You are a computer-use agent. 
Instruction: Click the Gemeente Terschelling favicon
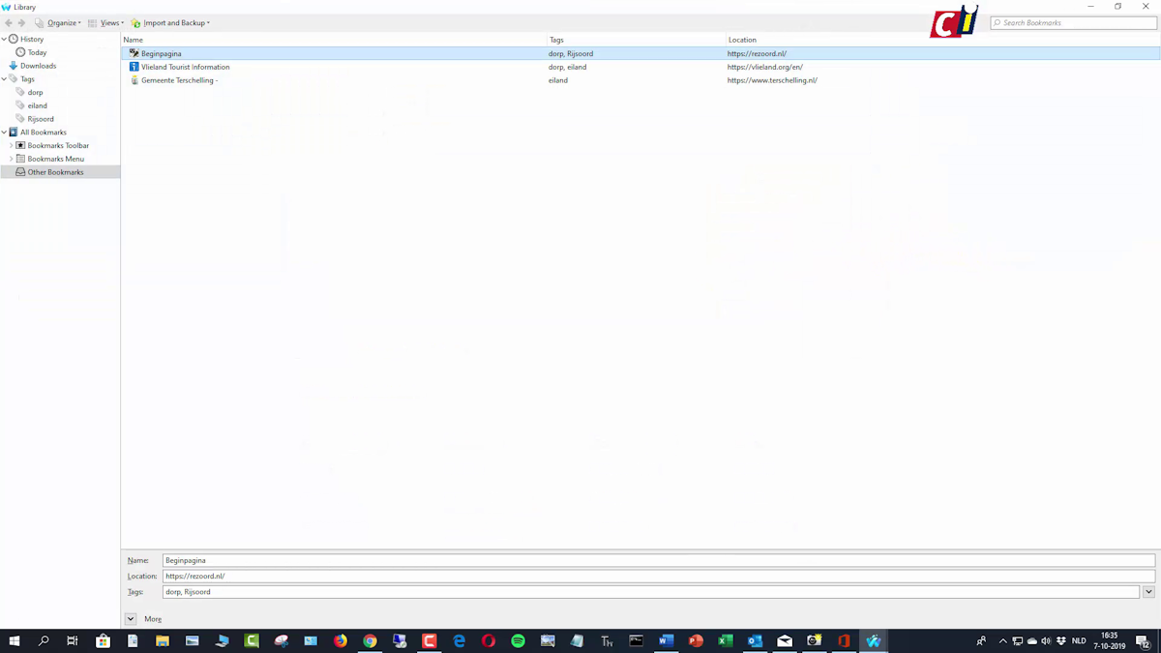[134, 80]
